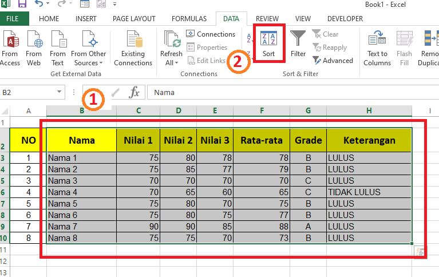
Task: Select the Nama 8 cell
Action: (x=82, y=238)
